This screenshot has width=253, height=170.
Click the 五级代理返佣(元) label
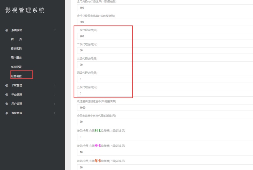87,87
